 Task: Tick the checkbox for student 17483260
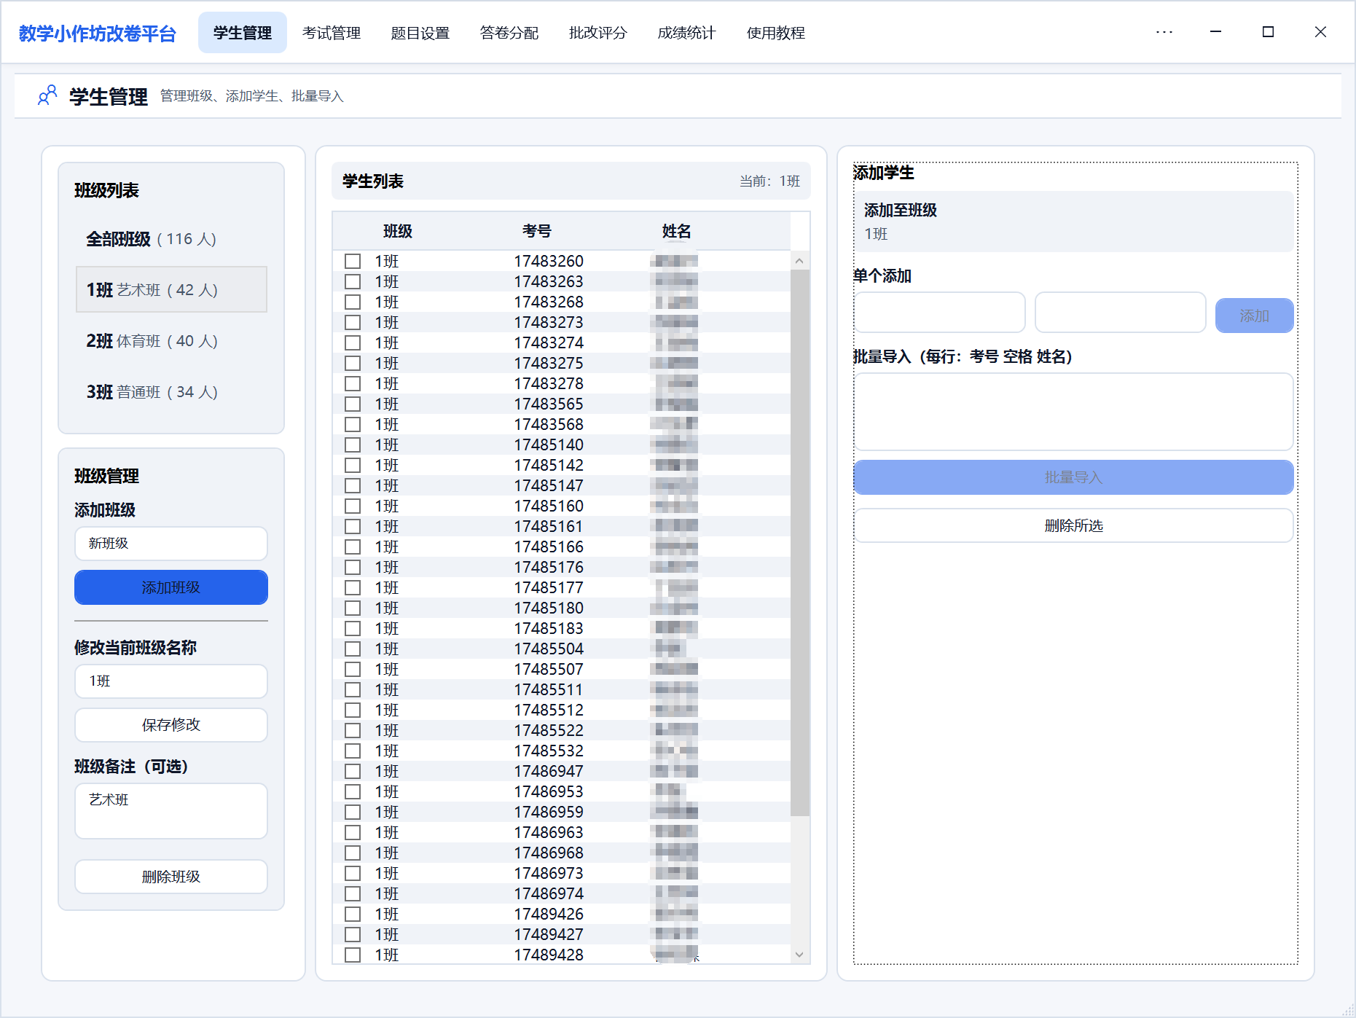pos(353,261)
